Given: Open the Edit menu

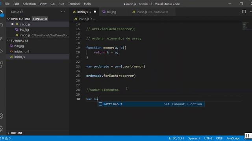Looking at the screenshot, I should pos(16,4).
